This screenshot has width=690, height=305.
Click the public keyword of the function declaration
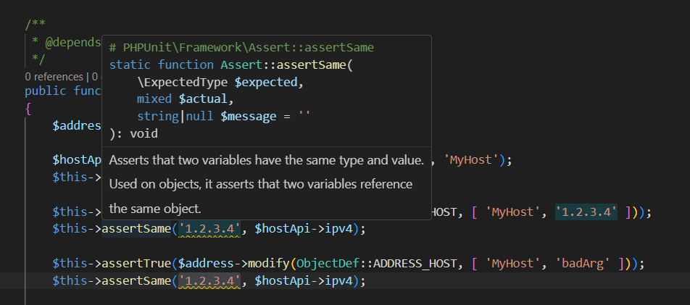click(46, 91)
